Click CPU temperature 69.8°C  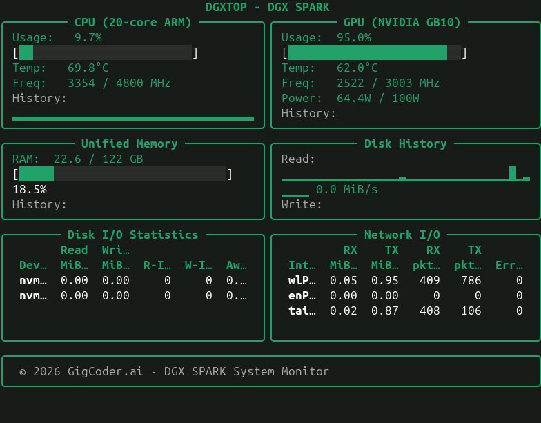coord(88,68)
